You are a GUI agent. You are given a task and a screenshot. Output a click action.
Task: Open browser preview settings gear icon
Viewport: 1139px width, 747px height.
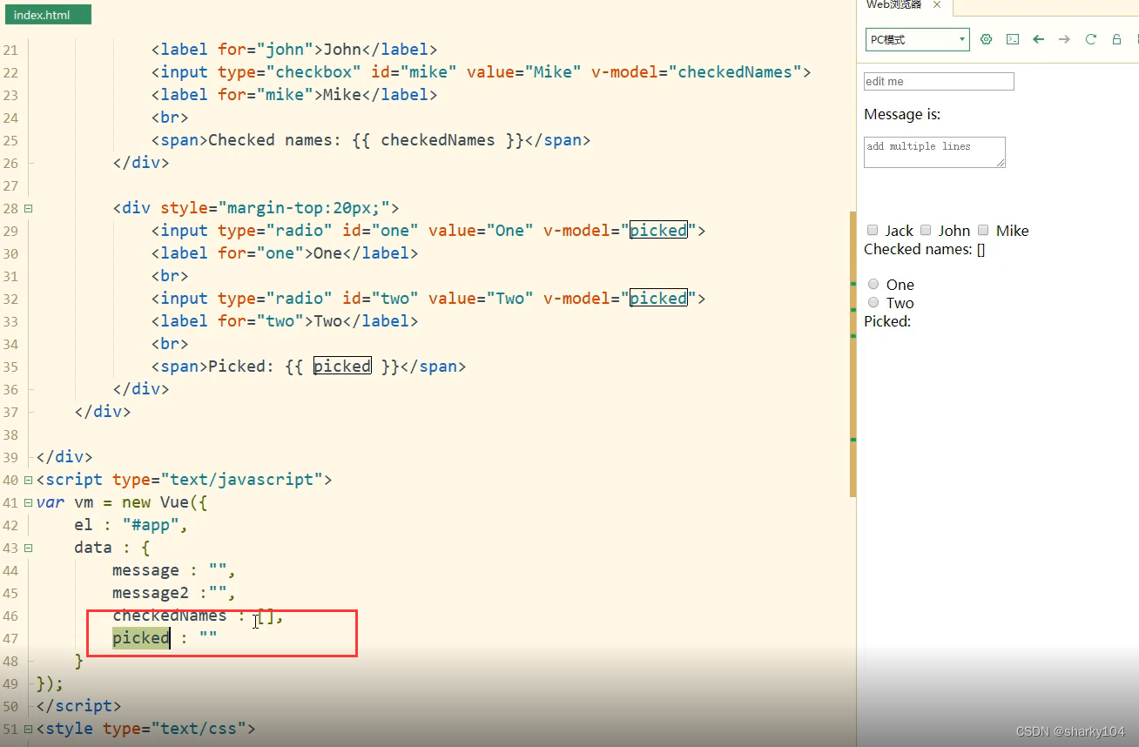(x=986, y=39)
